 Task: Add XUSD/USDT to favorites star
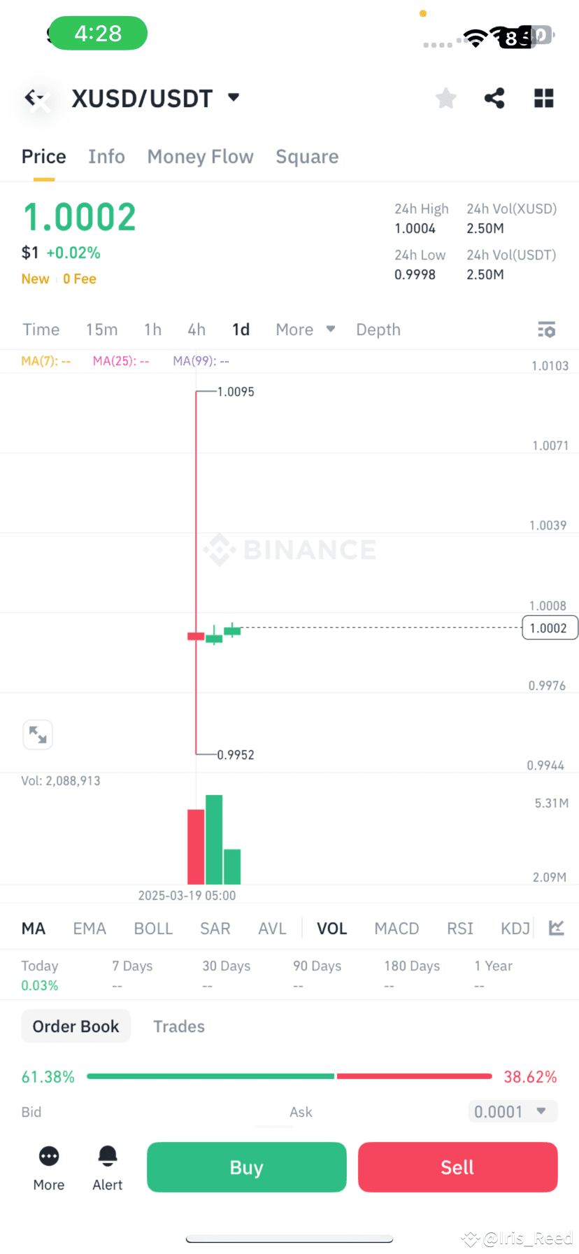click(445, 99)
